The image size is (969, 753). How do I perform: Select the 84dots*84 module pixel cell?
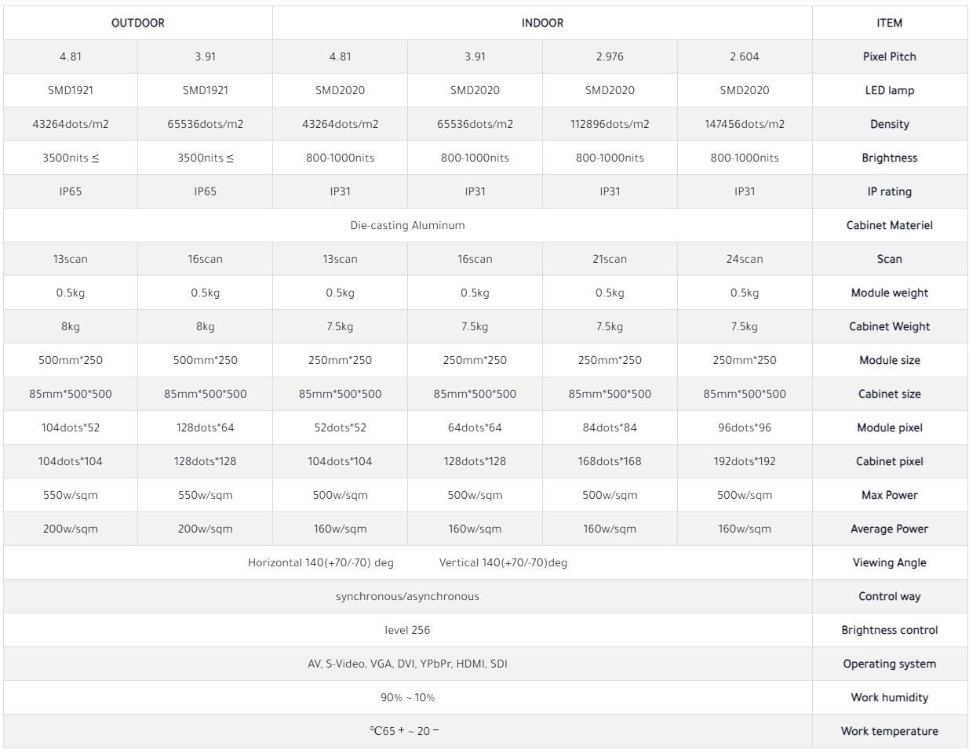click(x=610, y=427)
